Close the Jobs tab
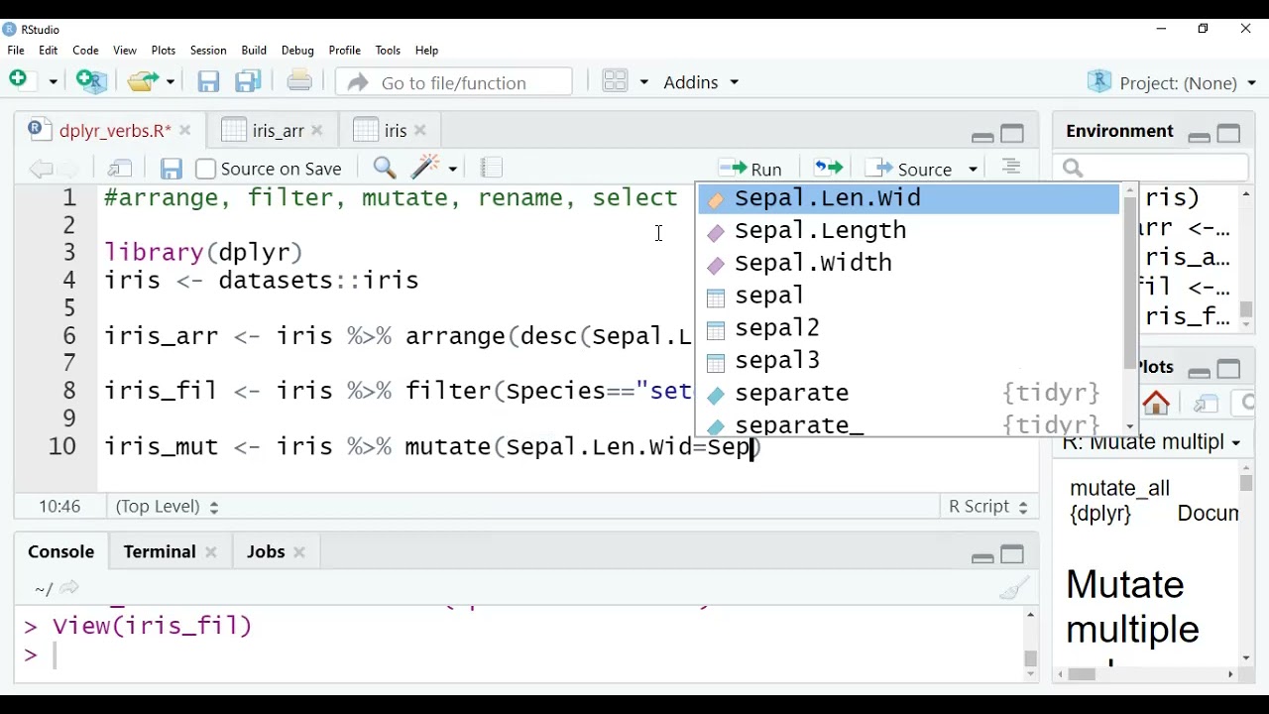Image resolution: width=1269 pixels, height=714 pixels. 300,552
